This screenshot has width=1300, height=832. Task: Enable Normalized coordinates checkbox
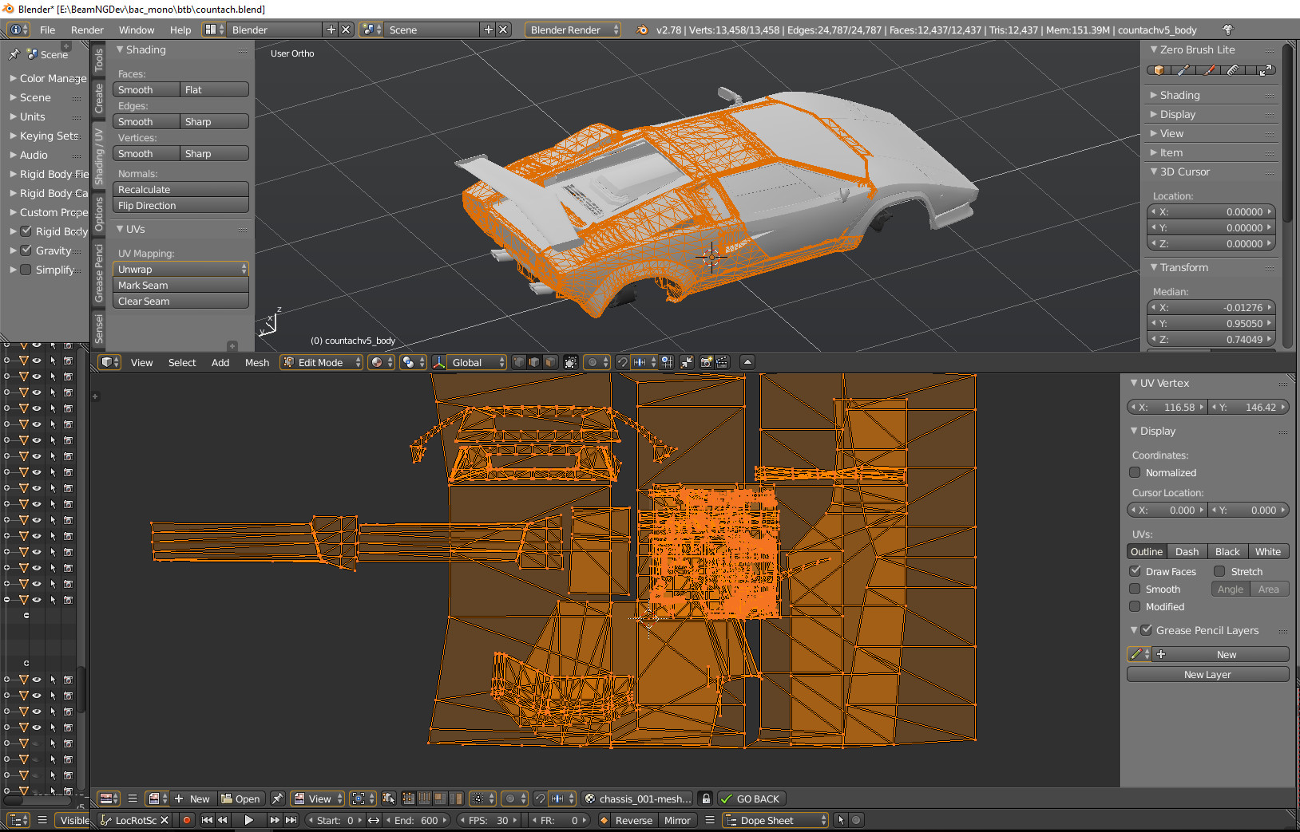1135,472
